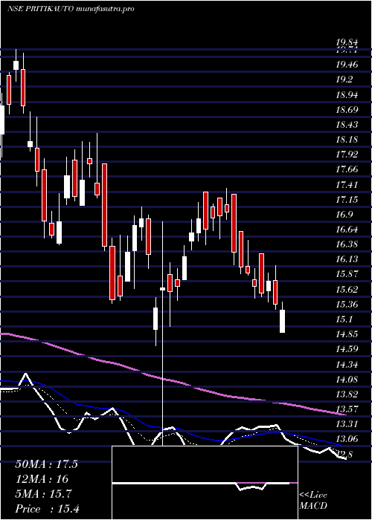Click the 15.62 price axis label
Screen dimensions: 372x520
pyautogui.click(x=347, y=290)
